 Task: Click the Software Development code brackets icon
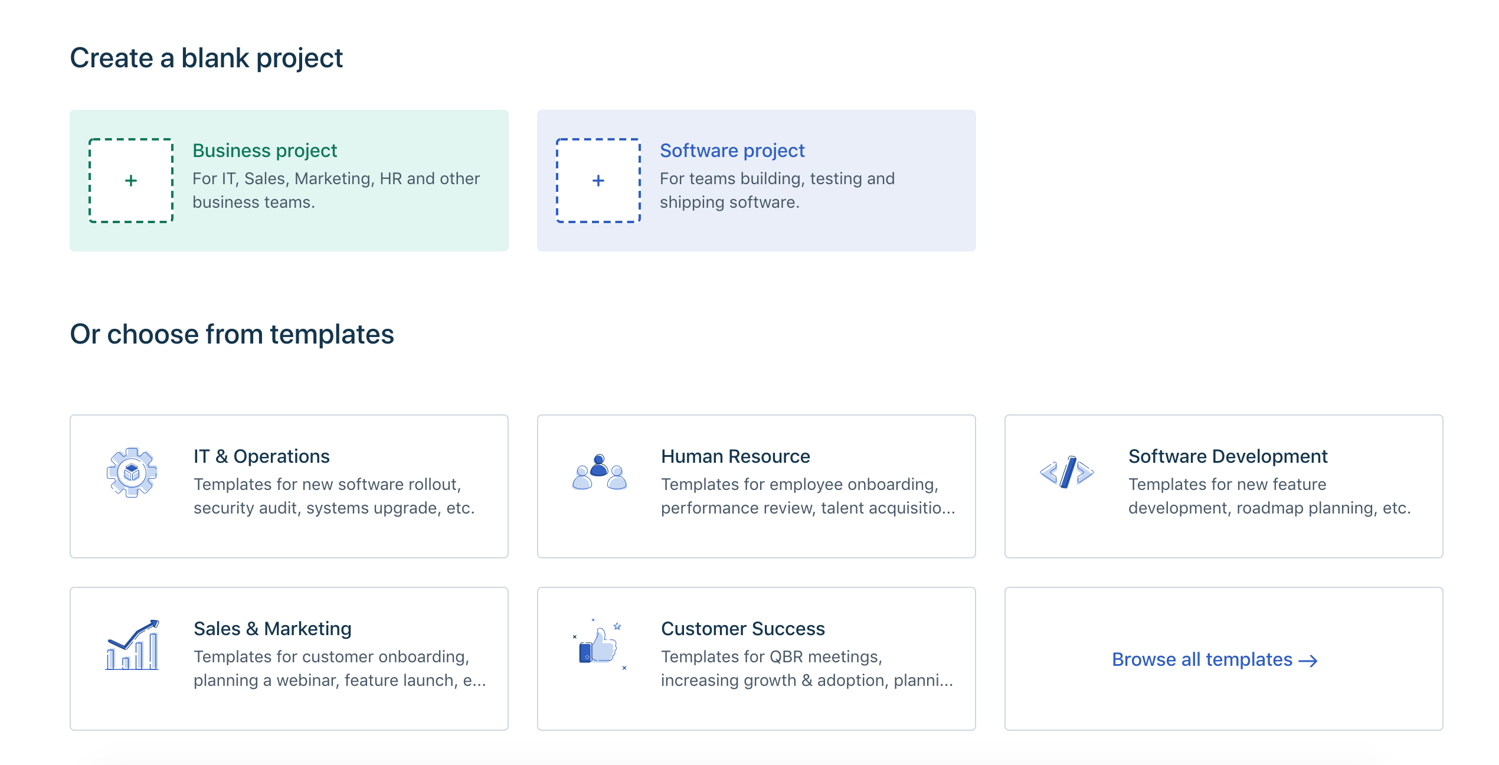[1066, 472]
